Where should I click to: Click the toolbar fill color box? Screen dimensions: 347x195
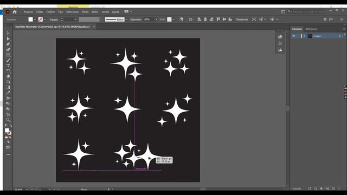pyautogui.click(x=7, y=131)
